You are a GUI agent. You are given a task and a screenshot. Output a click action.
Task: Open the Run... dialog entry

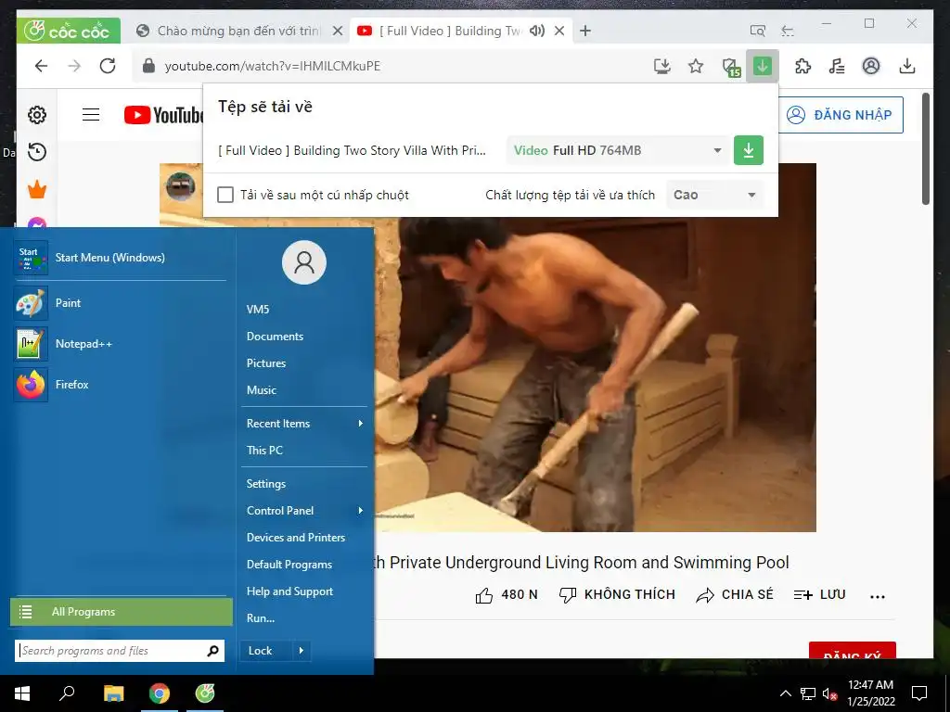261,618
